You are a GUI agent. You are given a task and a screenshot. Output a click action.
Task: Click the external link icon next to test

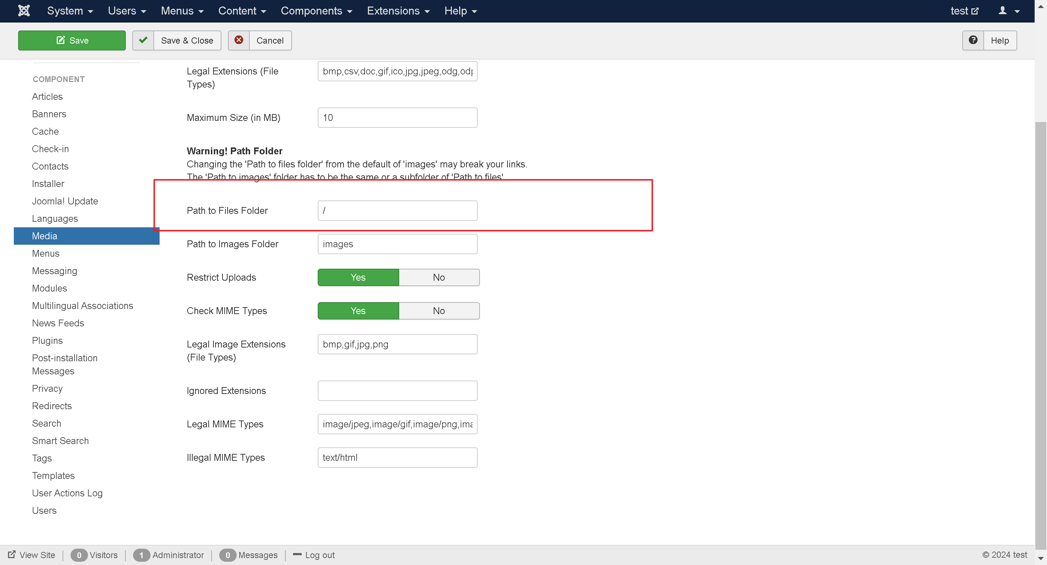pyautogui.click(x=975, y=11)
